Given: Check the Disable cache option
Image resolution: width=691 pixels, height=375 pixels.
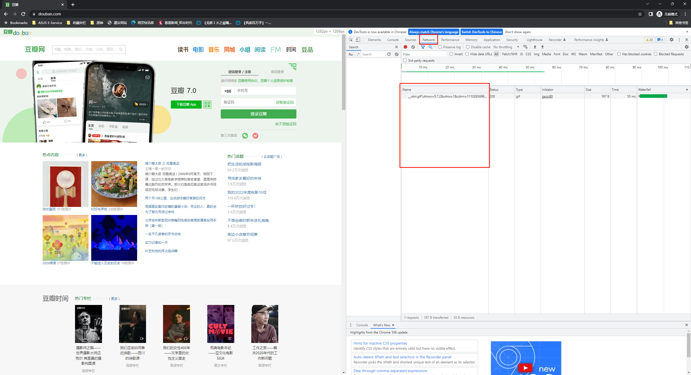Looking at the screenshot, I should pyautogui.click(x=468, y=47).
